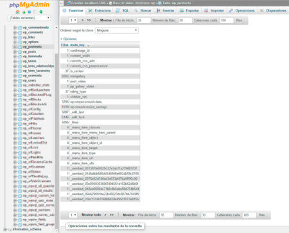The width and height of the screenshot is (289, 233).
Task: Click the green reload navigation icon
Action: point(41,12)
